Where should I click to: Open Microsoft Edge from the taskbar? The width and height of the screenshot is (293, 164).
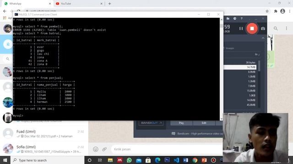157,160
